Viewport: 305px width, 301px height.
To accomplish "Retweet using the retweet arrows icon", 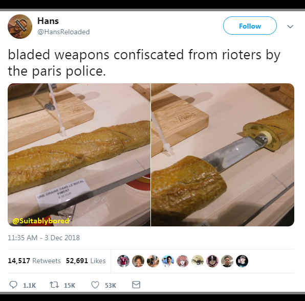I will (54, 285).
